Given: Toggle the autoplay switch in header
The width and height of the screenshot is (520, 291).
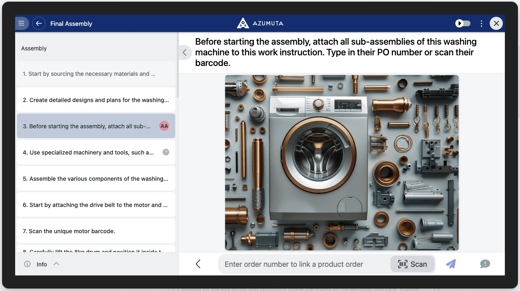Looking at the screenshot, I should tap(463, 23).
